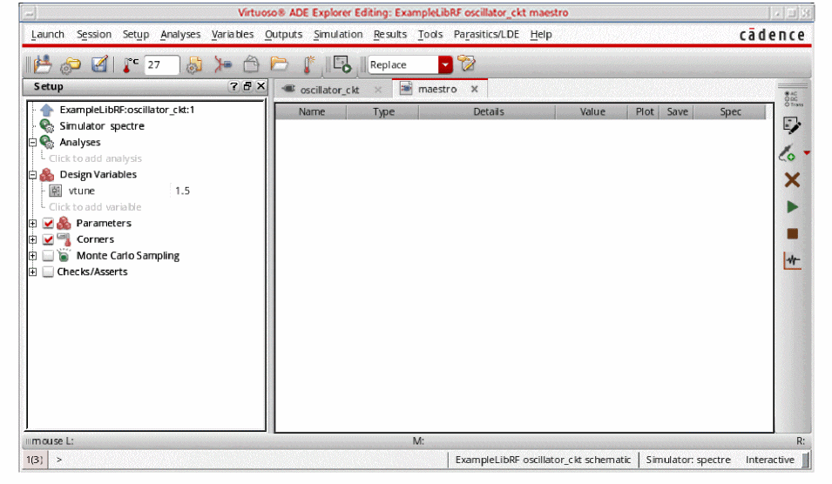Click the brown stop simulation square

click(x=792, y=234)
